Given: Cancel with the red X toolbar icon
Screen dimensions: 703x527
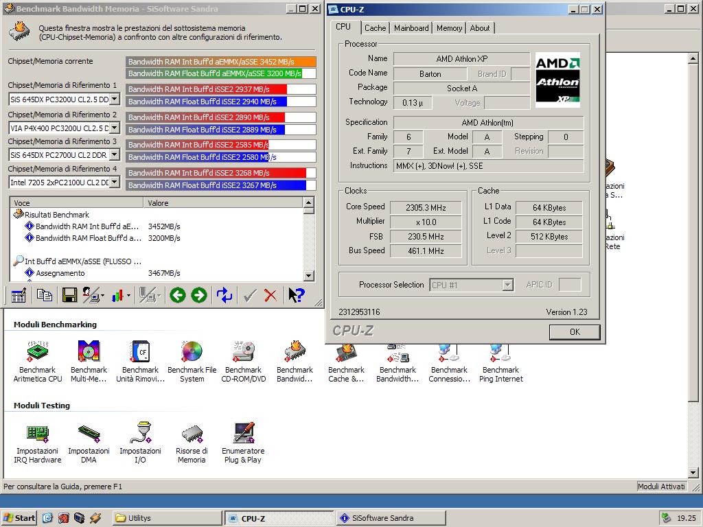Looking at the screenshot, I should (270, 295).
